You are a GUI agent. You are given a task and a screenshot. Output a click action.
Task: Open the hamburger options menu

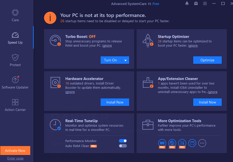(x=205, y=3)
